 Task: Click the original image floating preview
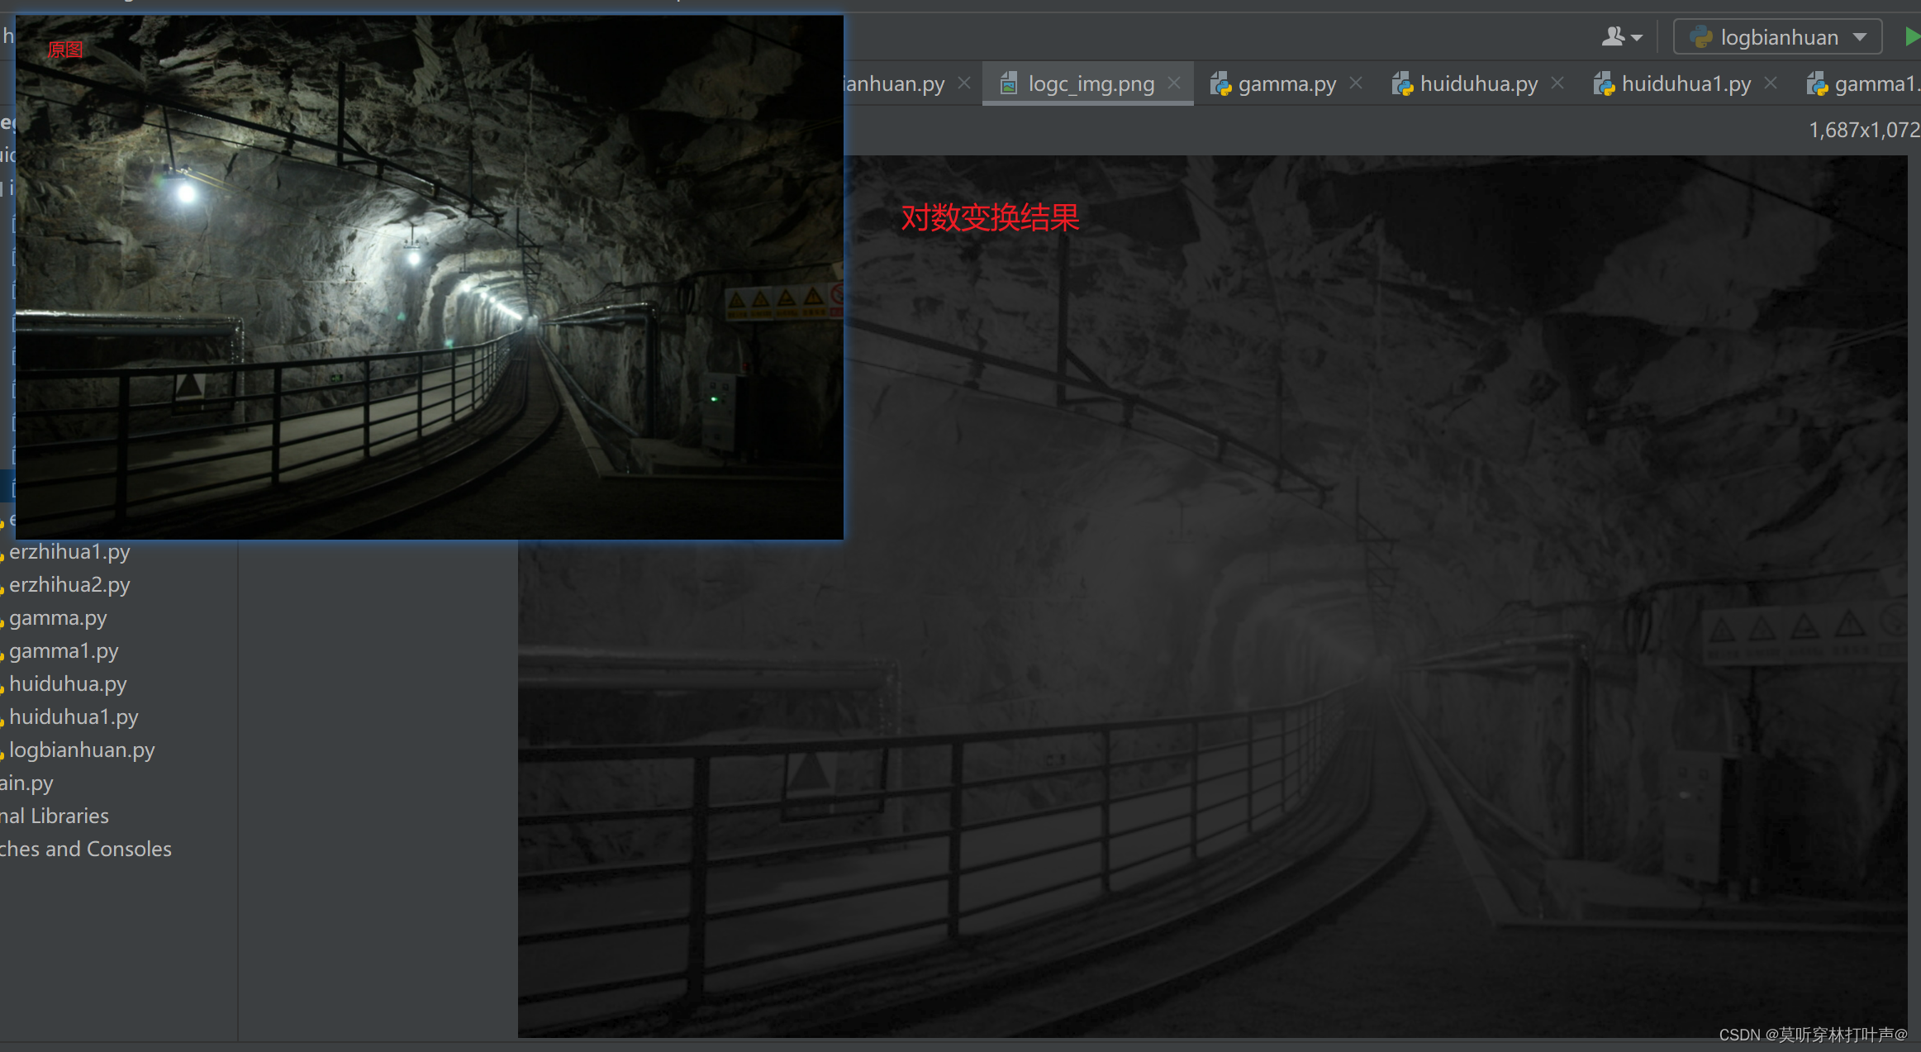[x=430, y=277]
